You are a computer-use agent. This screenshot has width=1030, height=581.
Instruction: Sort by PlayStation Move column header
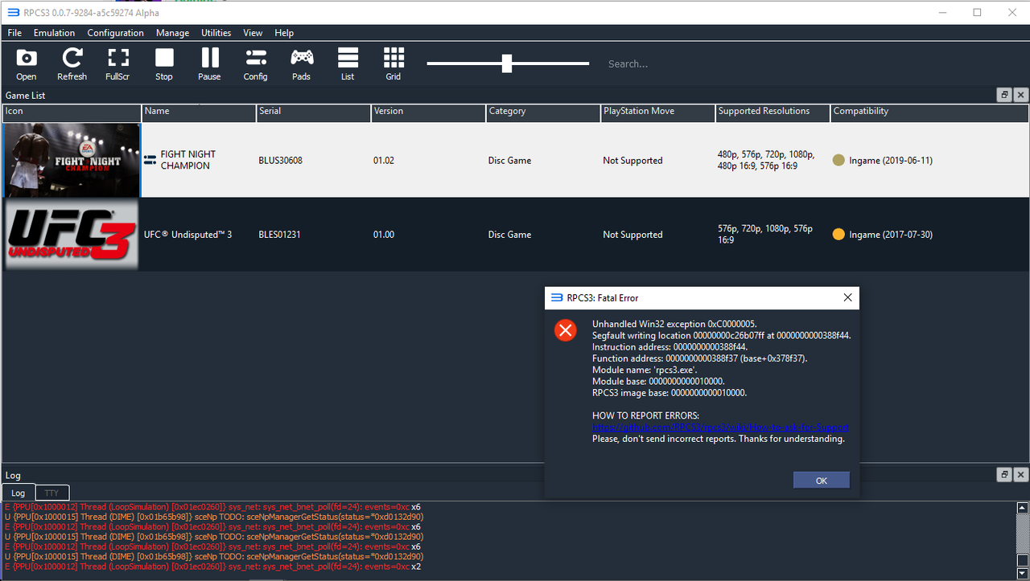(x=658, y=112)
